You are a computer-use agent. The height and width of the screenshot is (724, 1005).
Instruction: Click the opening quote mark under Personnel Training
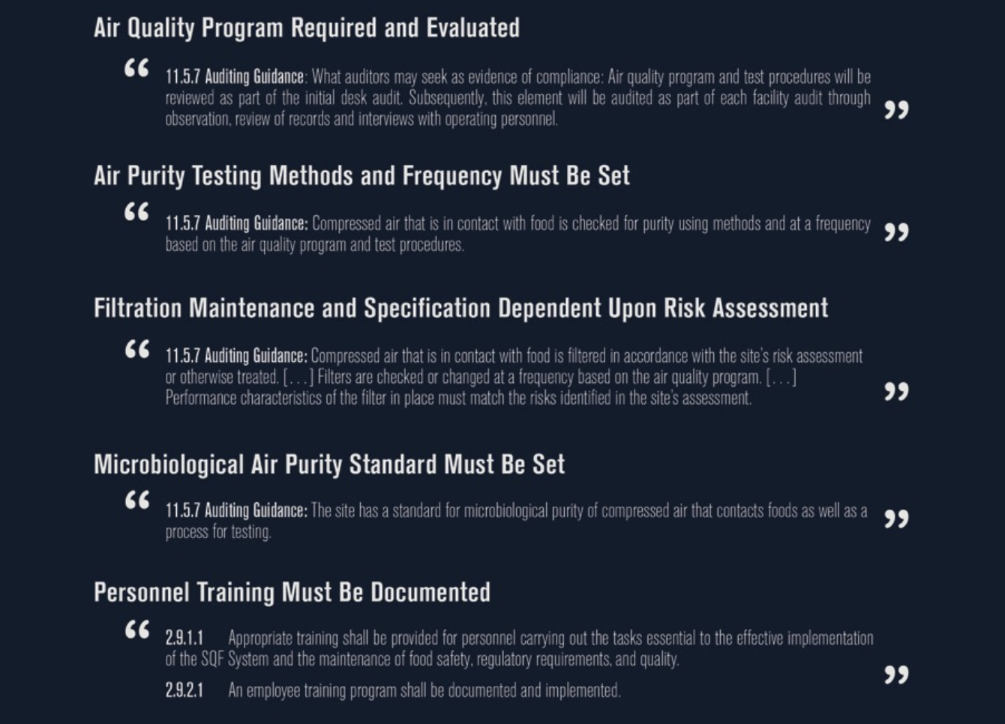pos(136,630)
